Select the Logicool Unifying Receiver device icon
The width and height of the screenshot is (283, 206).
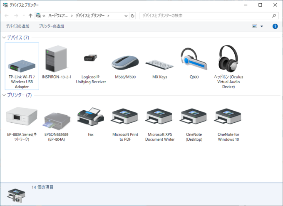tap(91, 58)
